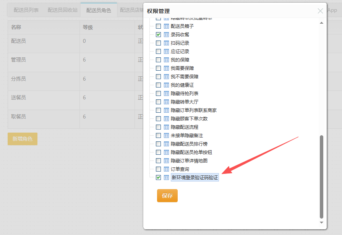Click the permission list scrollbar thumb
Image resolution: width=342 pixels, height=235 pixels.
[321, 176]
